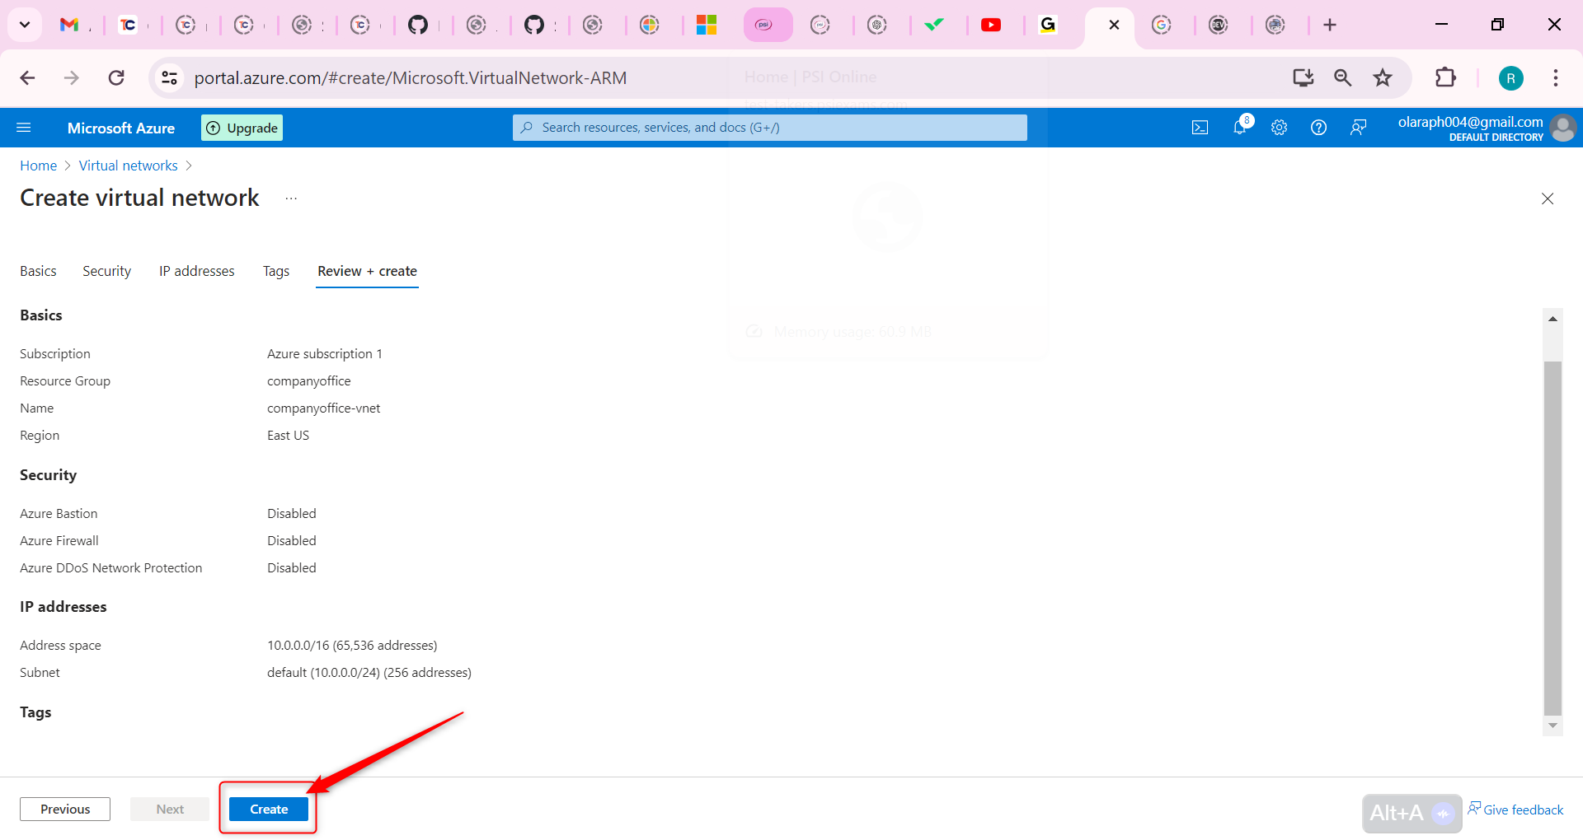The image size is (1583, 840).
Task: Go forward in the browser
Action: (x=72, y=78)
